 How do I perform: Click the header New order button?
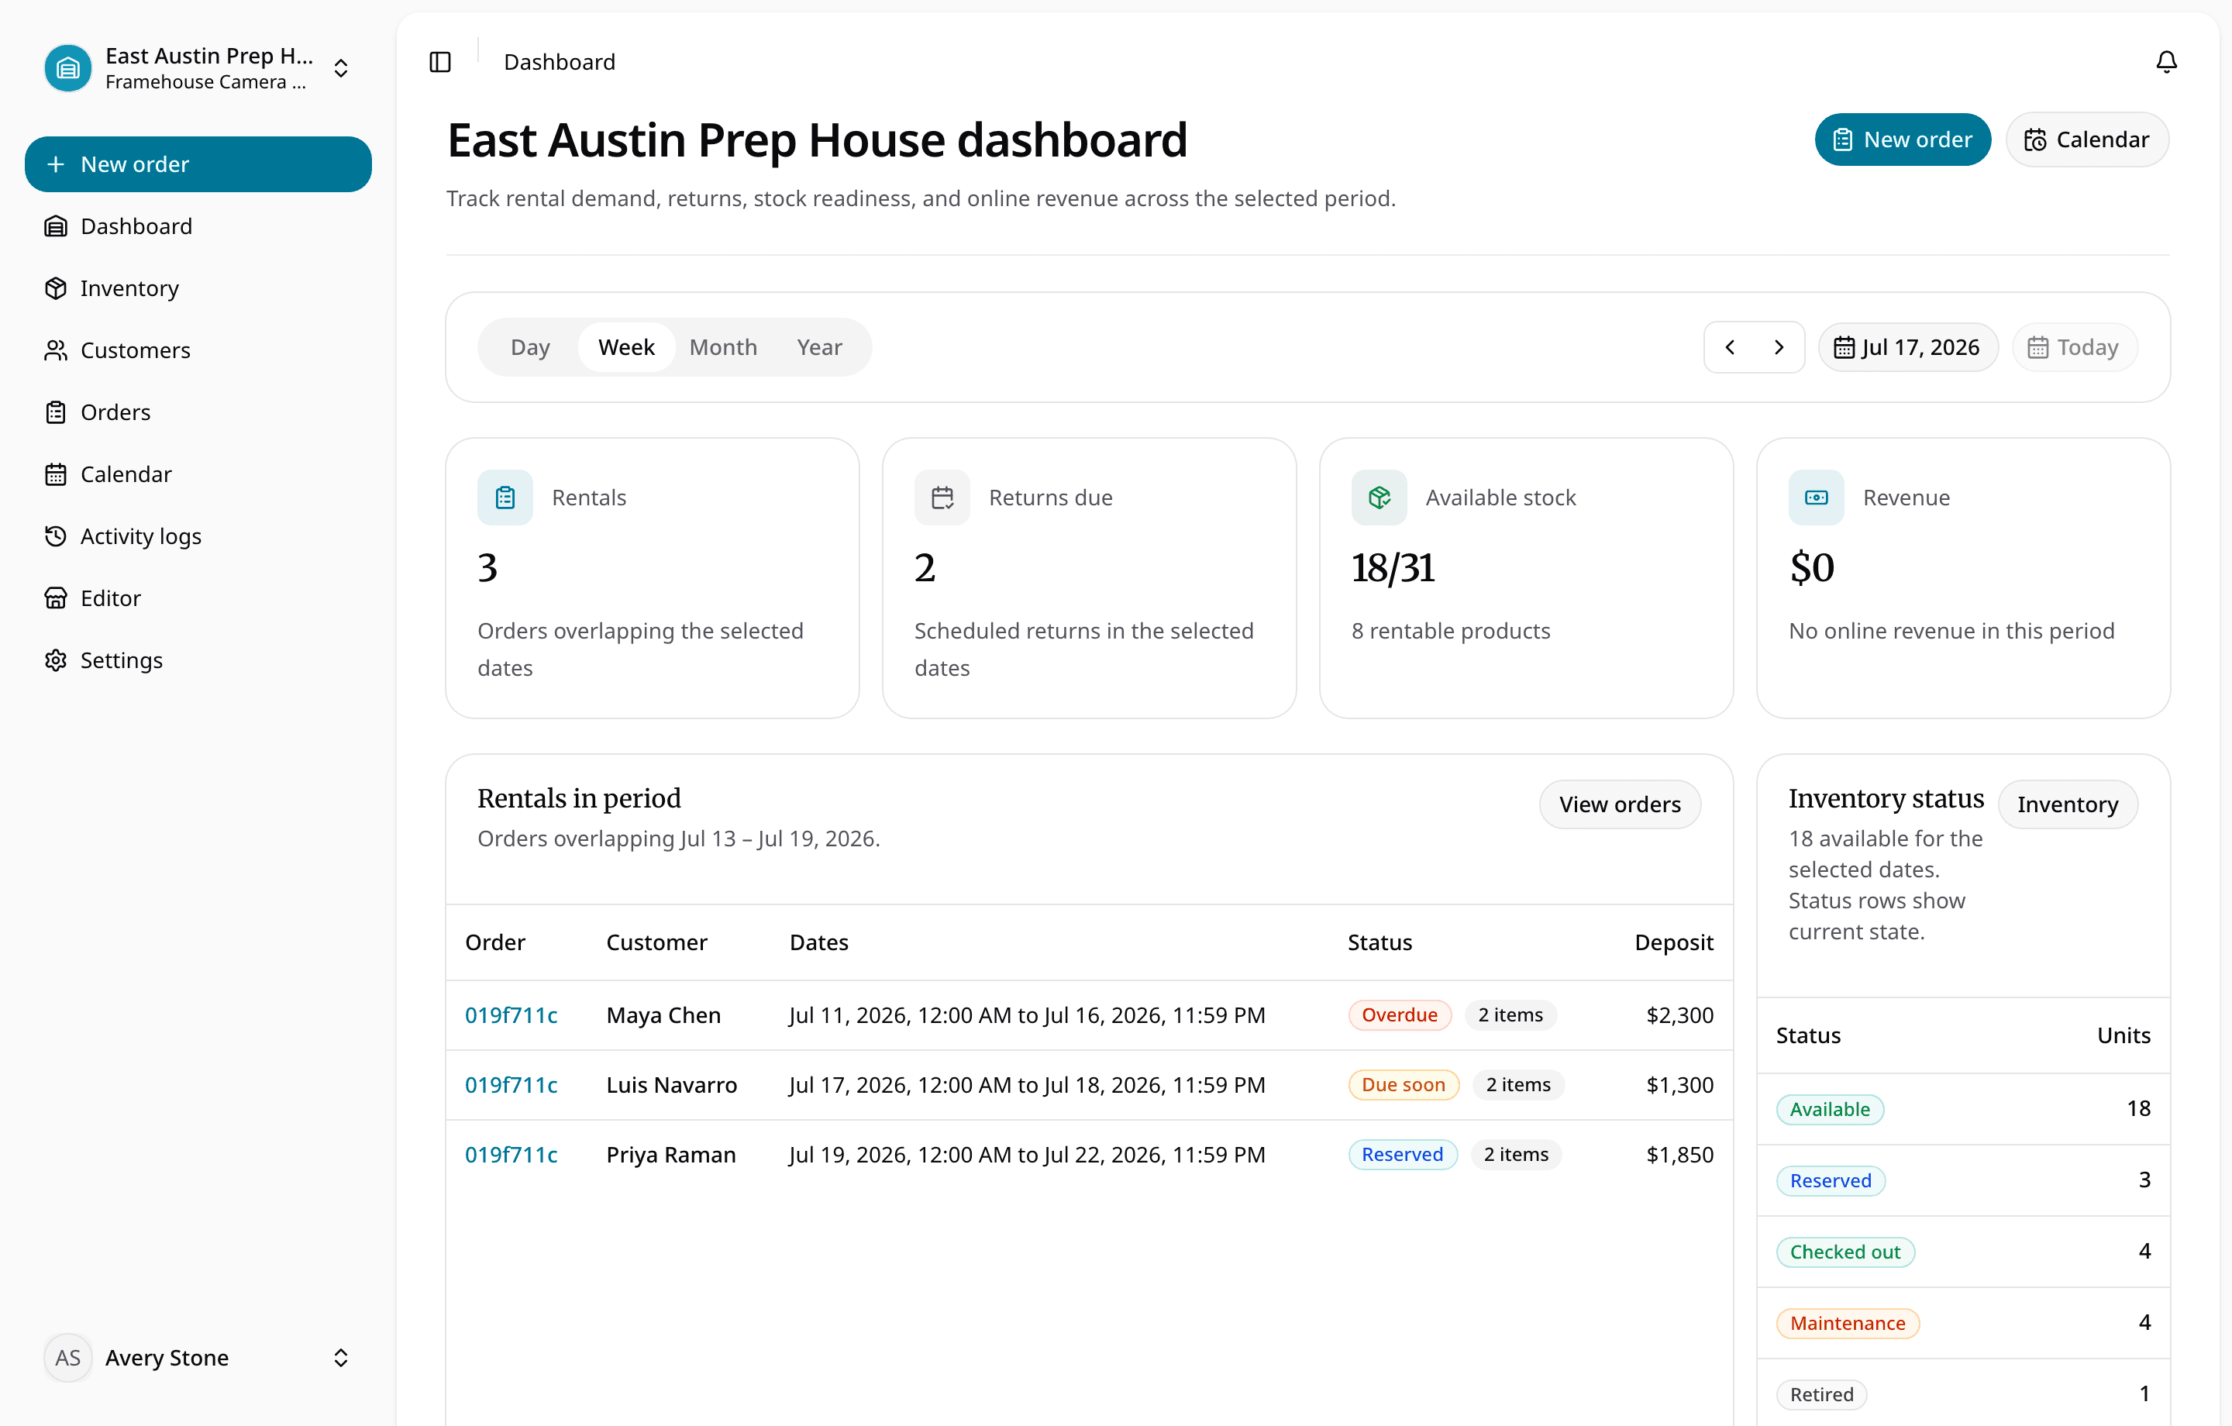[1902, 140]
